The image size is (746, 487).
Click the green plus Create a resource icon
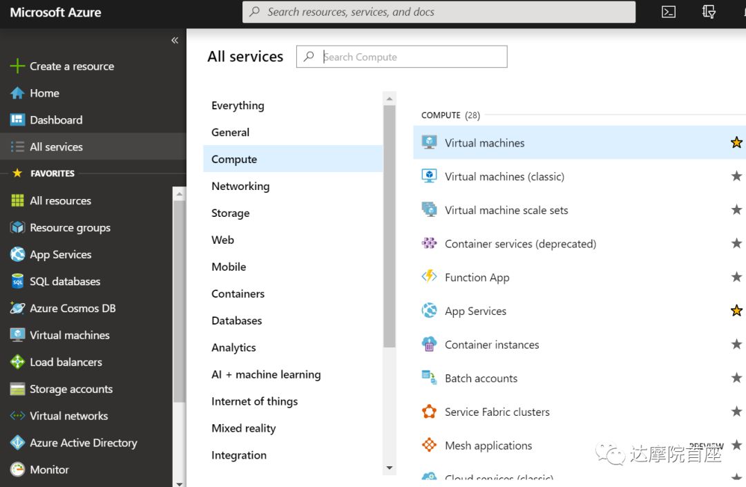pyautogui.click(x=17, y=66)
